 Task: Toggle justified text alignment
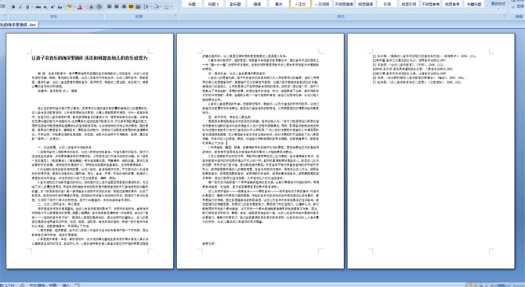tap(131, 6)
